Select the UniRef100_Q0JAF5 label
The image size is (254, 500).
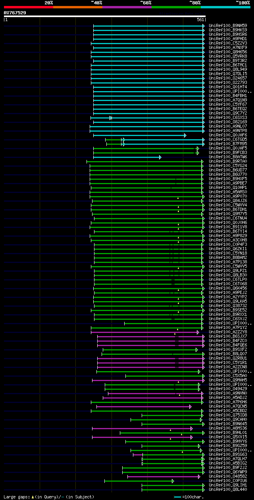228,148
